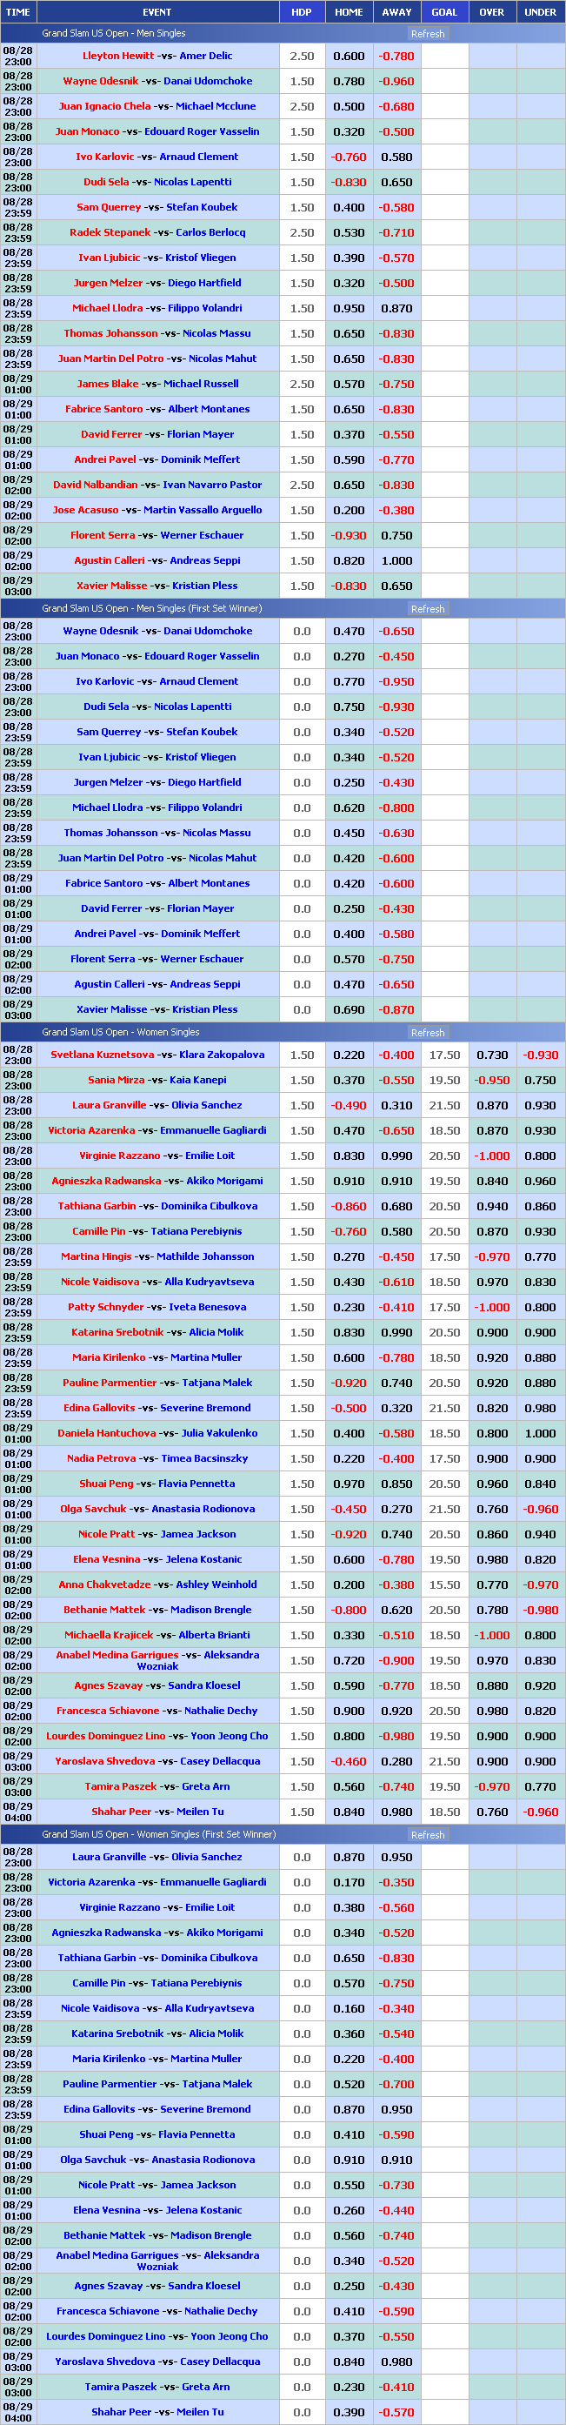Viewport: 566px width, 2425px height.
Task: Select home odds 0.530 for Radek Stepanek match
Action: [349, 232]
